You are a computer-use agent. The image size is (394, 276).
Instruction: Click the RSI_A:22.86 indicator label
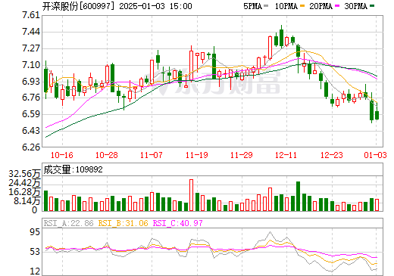pyautogui.click(x=69, y=223)
